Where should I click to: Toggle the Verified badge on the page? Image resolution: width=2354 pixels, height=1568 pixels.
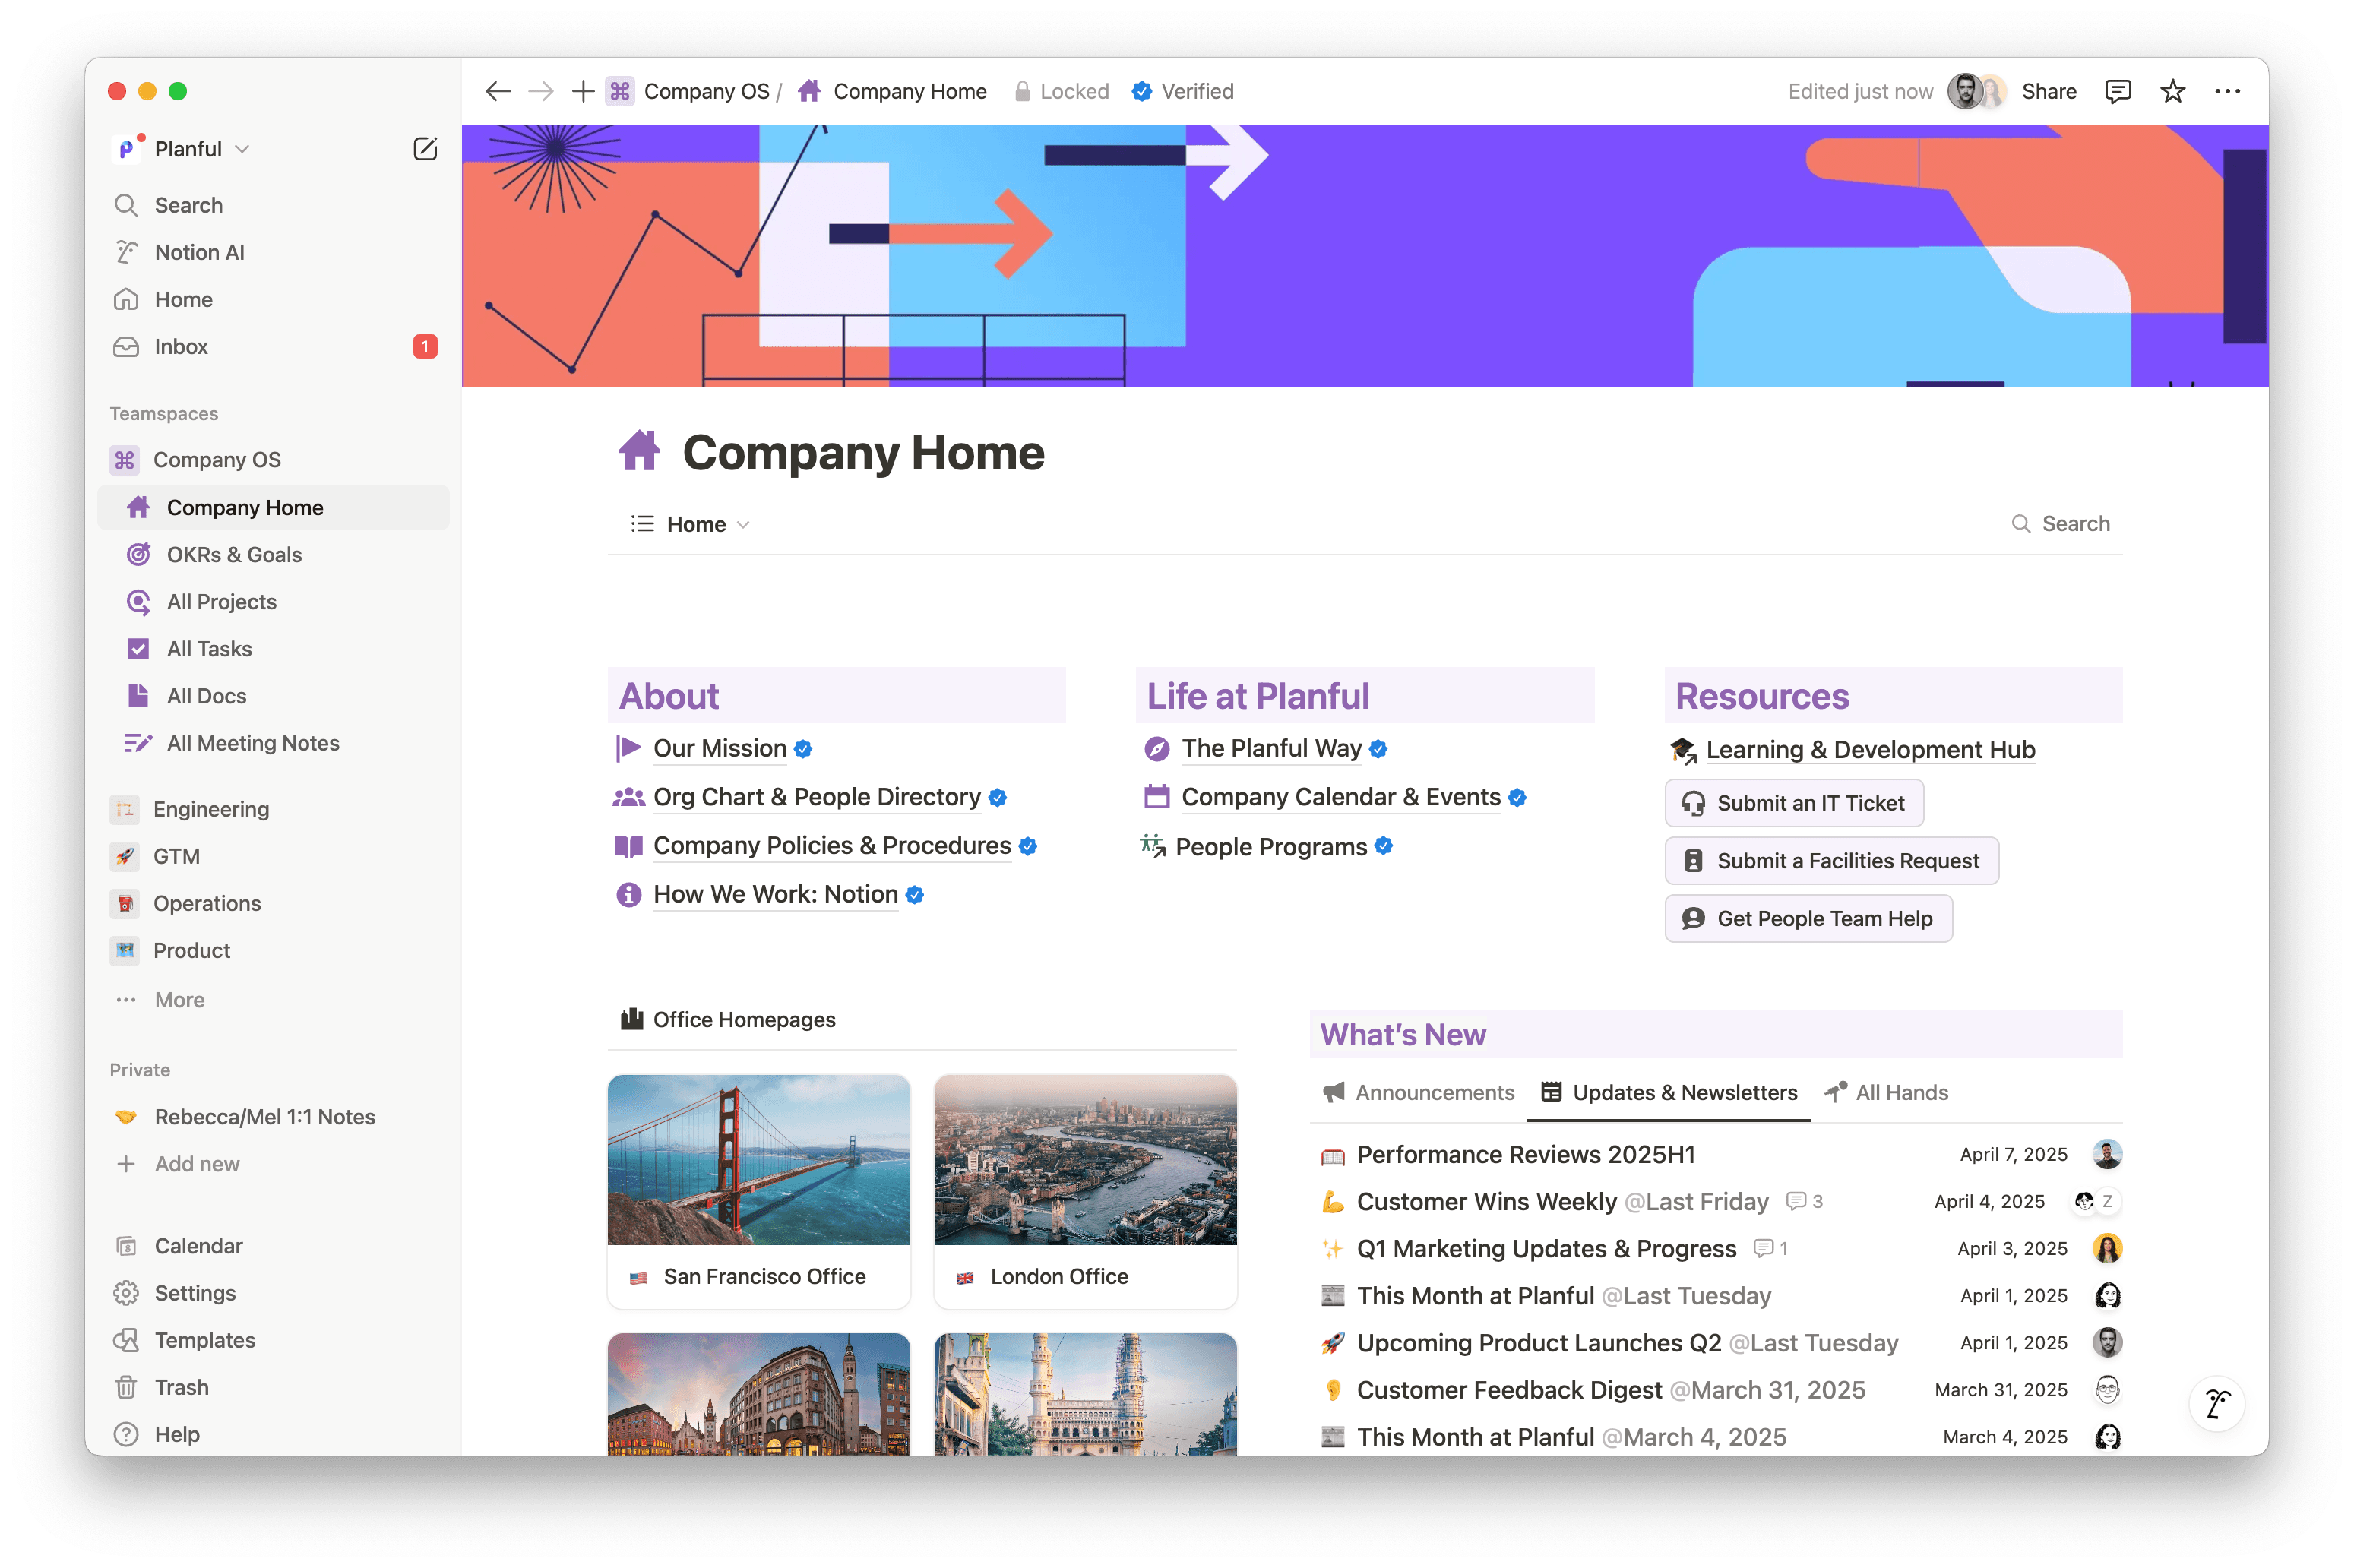[x=1182, y=91]
